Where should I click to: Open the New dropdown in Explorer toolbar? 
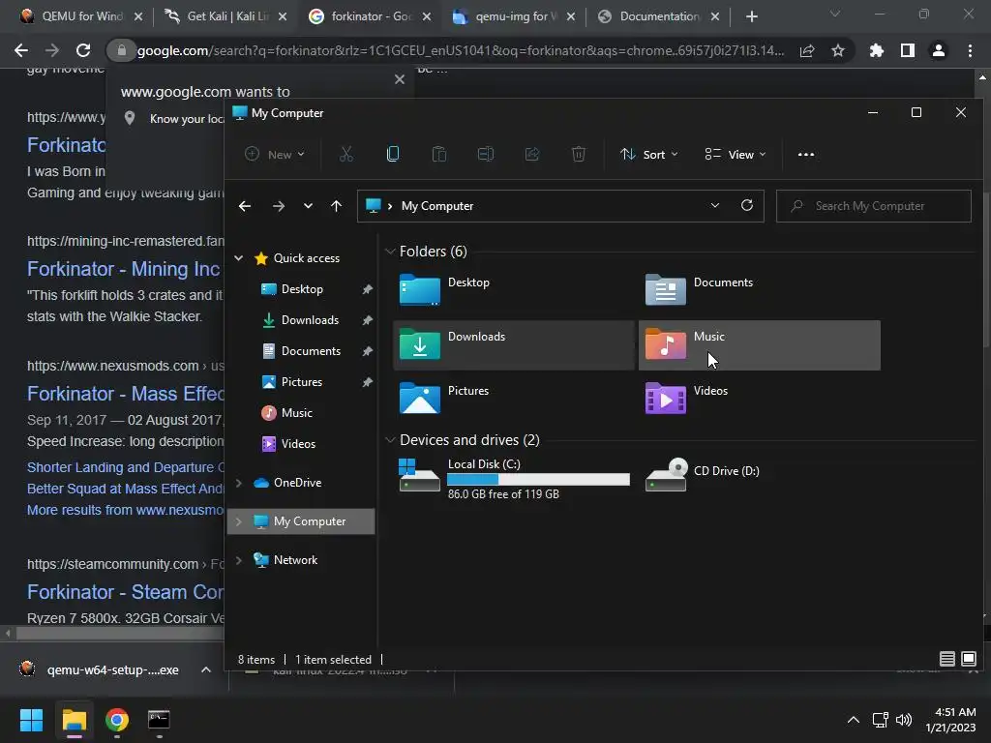pyautogui.click(x=275, y=154)
